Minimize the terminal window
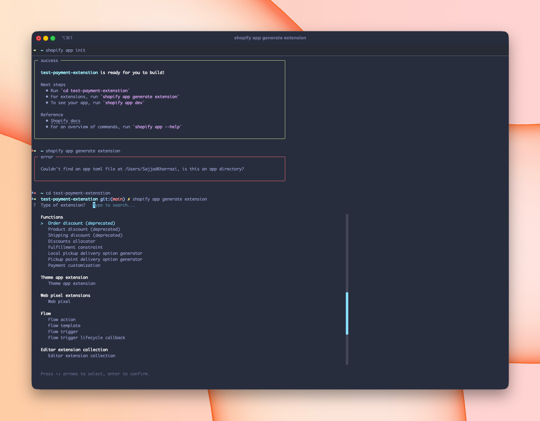 pos(46,38)
